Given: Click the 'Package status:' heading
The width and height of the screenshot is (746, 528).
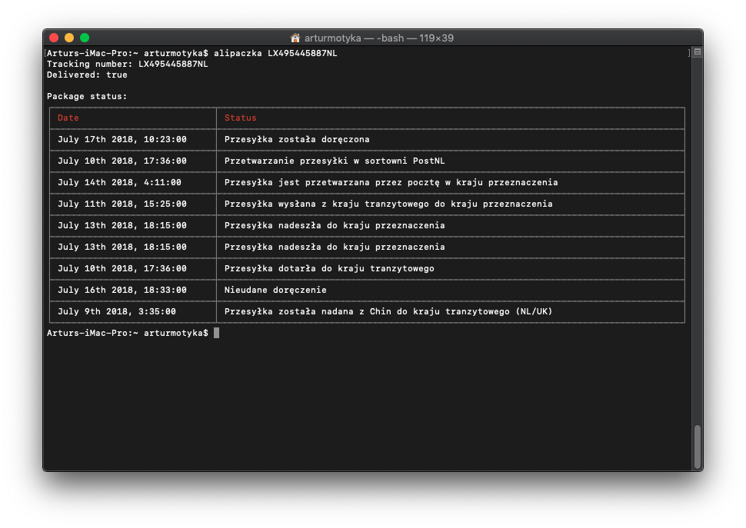Looking at the screenshot, I should click(x=87, y=97).
